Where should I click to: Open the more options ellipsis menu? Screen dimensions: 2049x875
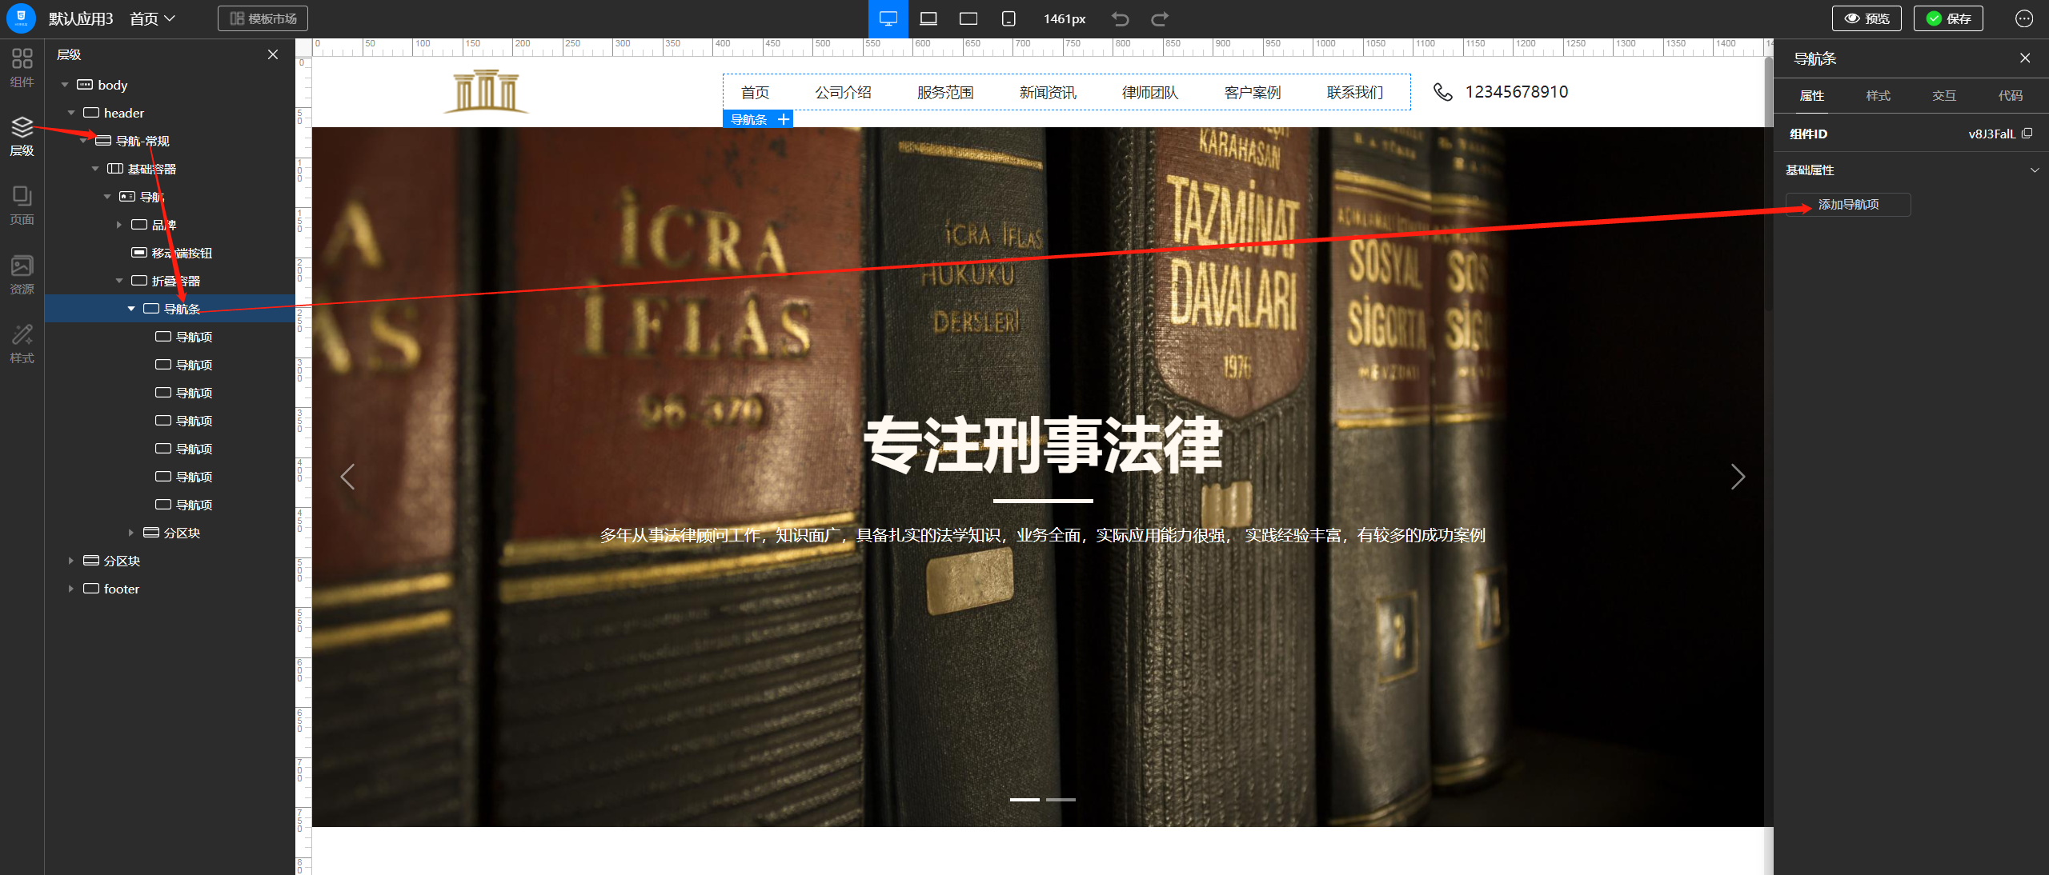[2024, 18]
